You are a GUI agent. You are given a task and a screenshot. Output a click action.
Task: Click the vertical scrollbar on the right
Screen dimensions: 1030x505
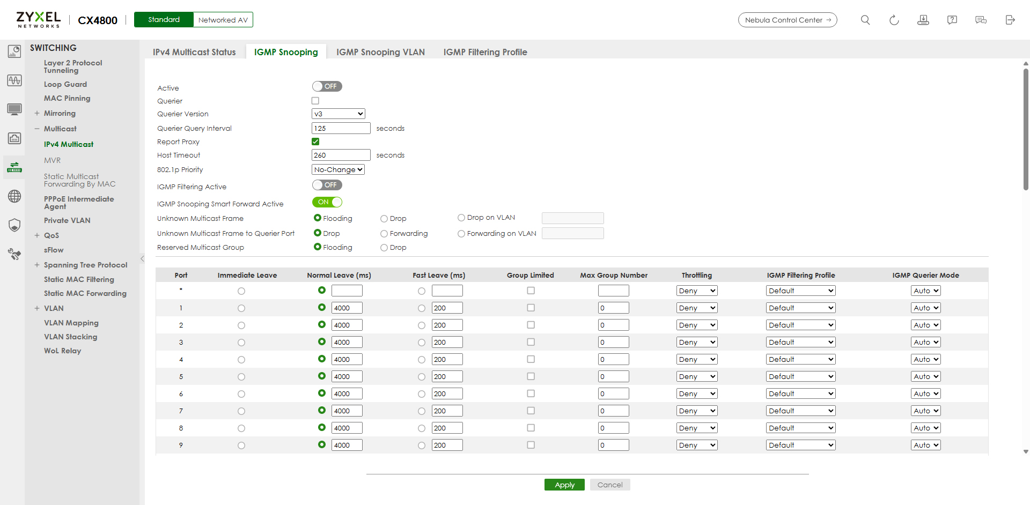(1026, 129)
